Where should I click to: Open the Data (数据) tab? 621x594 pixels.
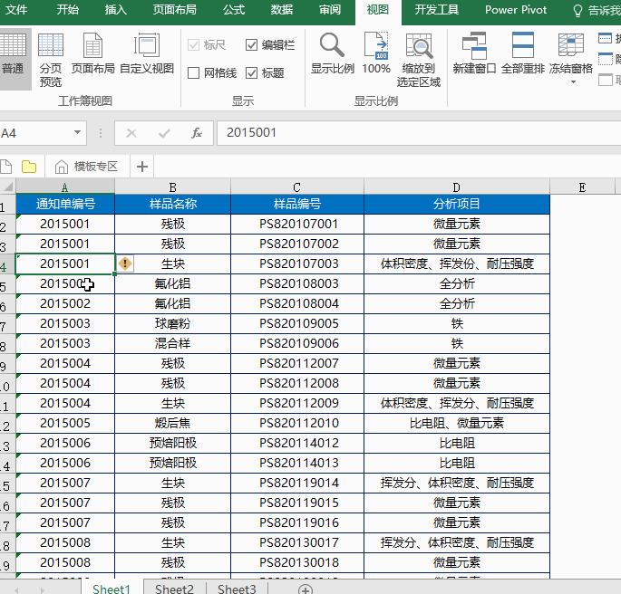coord(282,10)
